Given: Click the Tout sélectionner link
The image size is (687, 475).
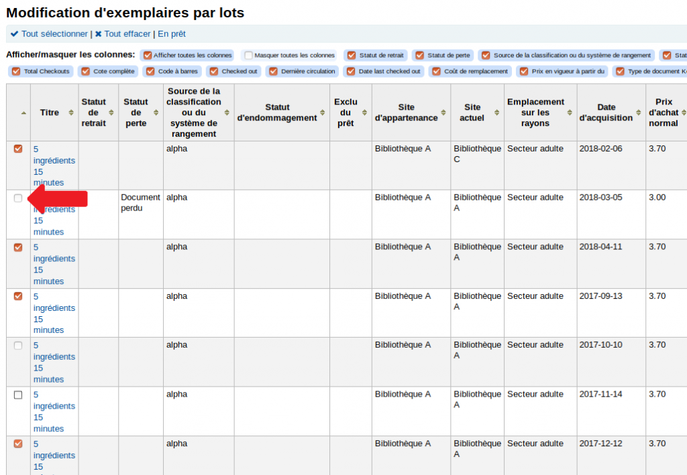Looking at the screenshot, I should click(x=54, y=33).
